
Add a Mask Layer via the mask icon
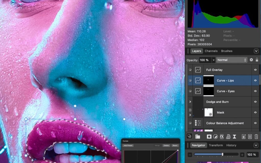(x=209, y=137)
